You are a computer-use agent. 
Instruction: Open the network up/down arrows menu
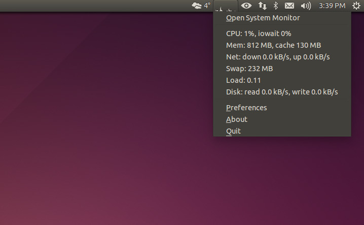pyautogui.click(x=262, y=6)
